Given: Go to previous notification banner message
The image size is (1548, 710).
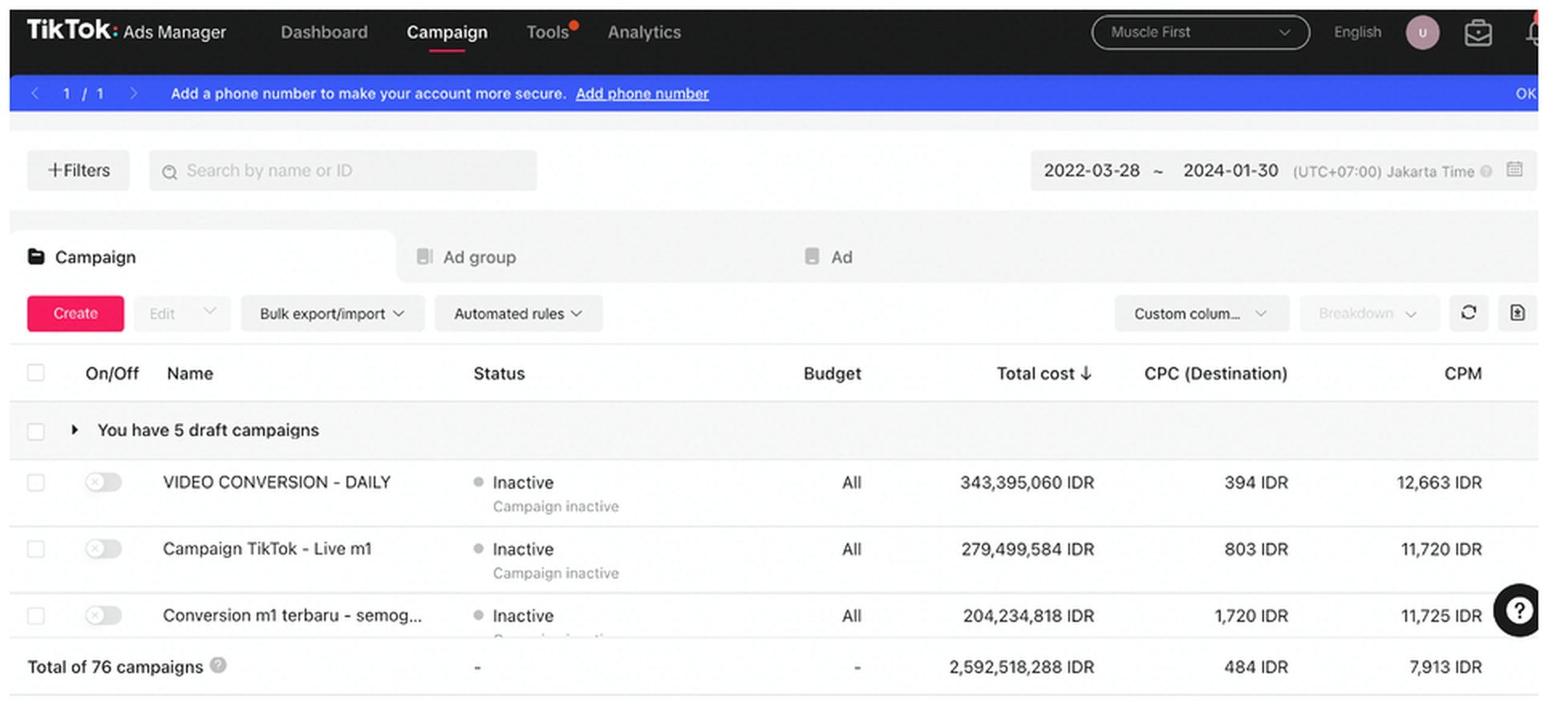Looking at the screenshot, I should (x=35, y=94).
